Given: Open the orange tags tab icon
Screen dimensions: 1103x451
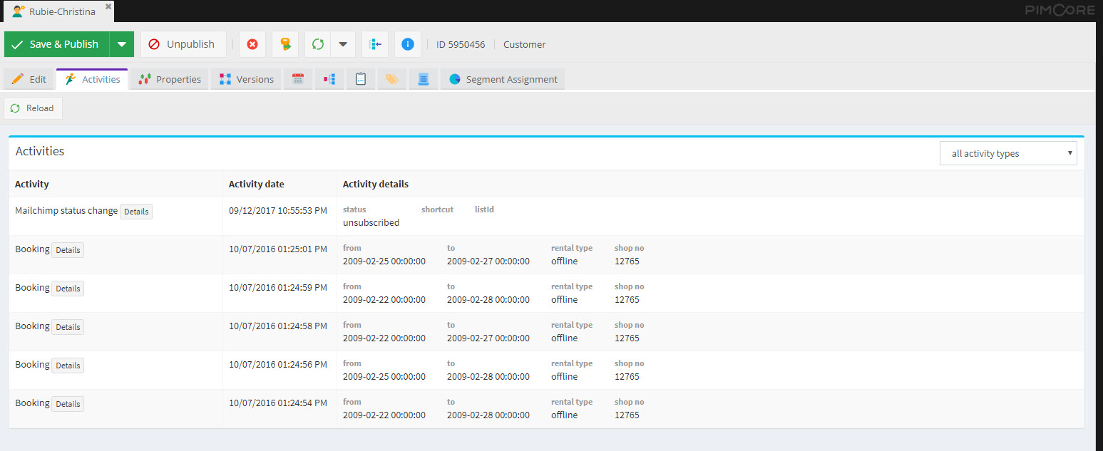Looking at the screenshot, I should point(392,79).
